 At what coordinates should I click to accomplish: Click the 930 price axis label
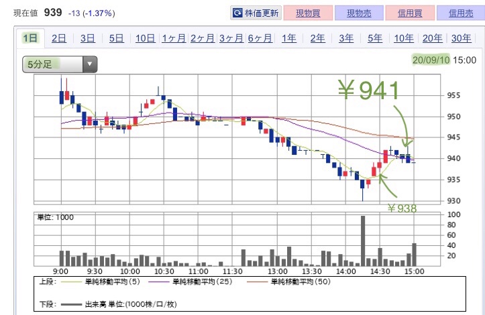coord(453,201)
